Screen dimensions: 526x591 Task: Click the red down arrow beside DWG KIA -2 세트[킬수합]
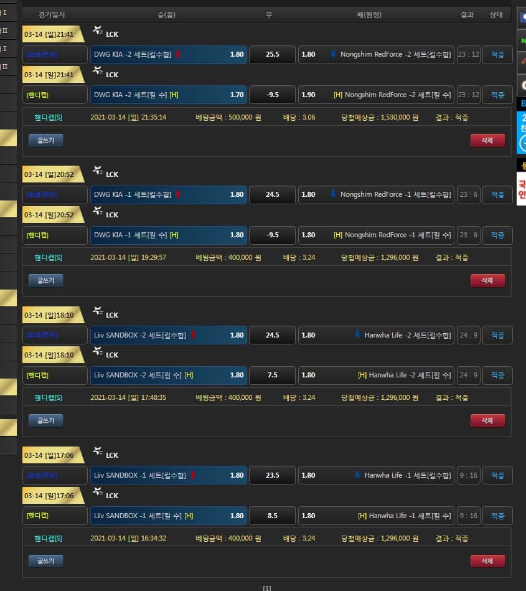point(178,54)
